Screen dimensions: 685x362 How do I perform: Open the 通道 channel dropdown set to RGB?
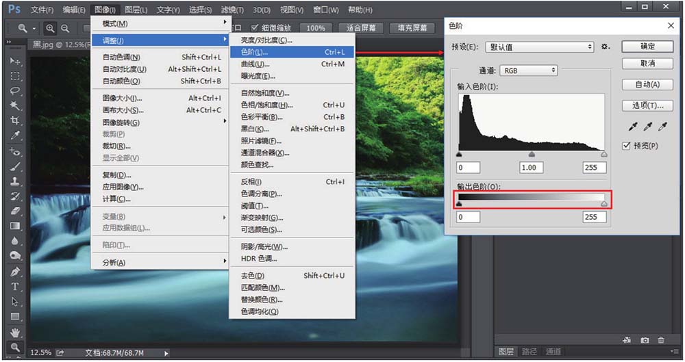pos(528,70)
